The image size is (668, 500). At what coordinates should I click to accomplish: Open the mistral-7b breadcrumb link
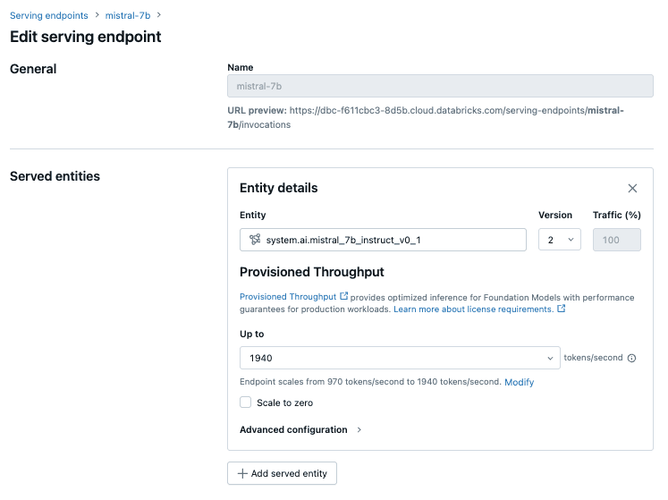[128, 16]
